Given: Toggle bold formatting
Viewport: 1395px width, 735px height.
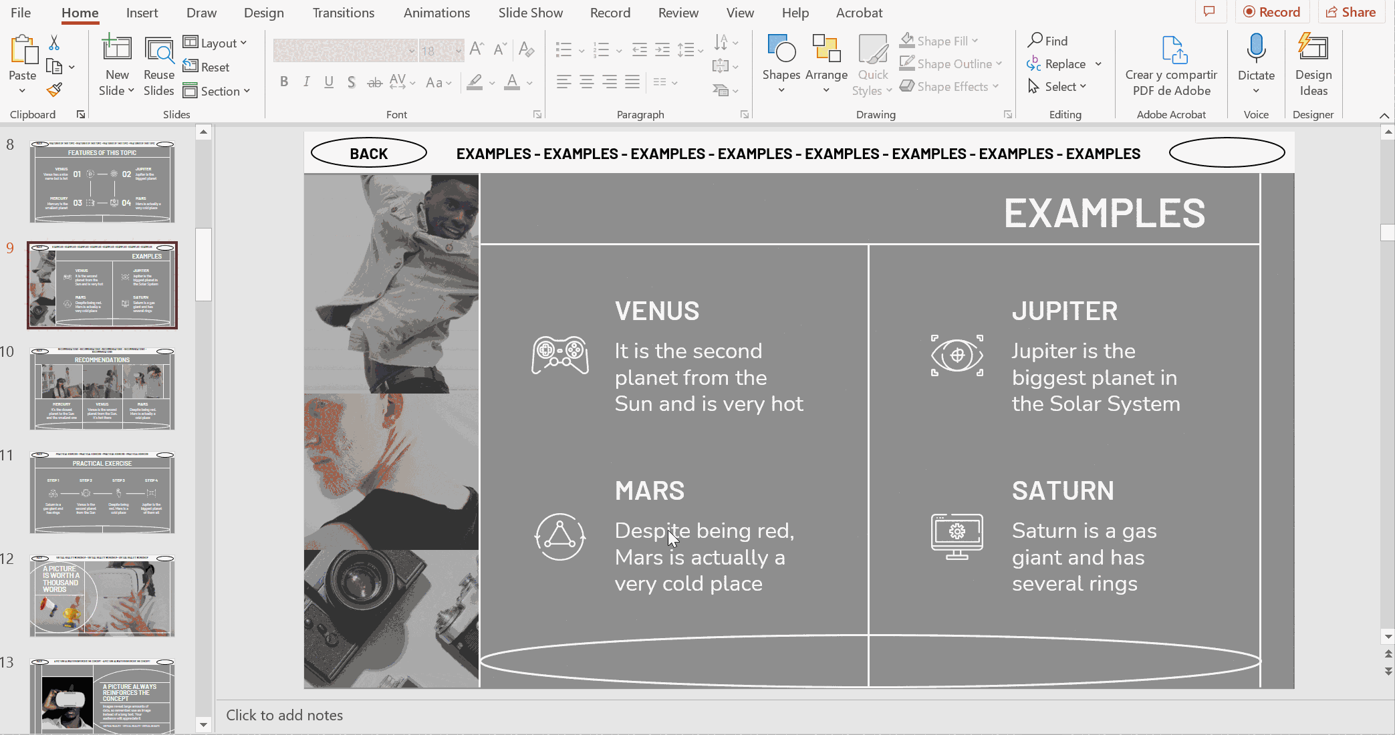Looking at the screenshot, I should [x=284, y=82].
